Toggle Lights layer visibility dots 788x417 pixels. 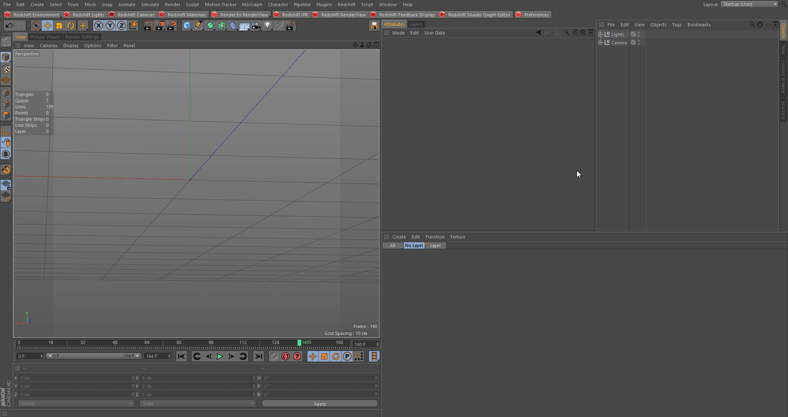click(639, 34)
